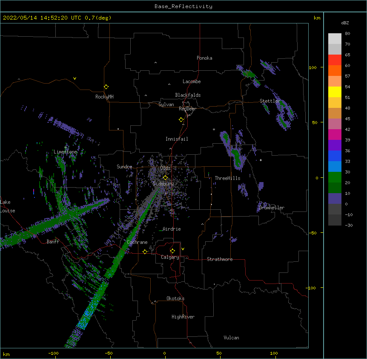The image size is (367, 359).
Task: Select the purple 36-39 dBZ legend swatch
Action: (335, 145)
